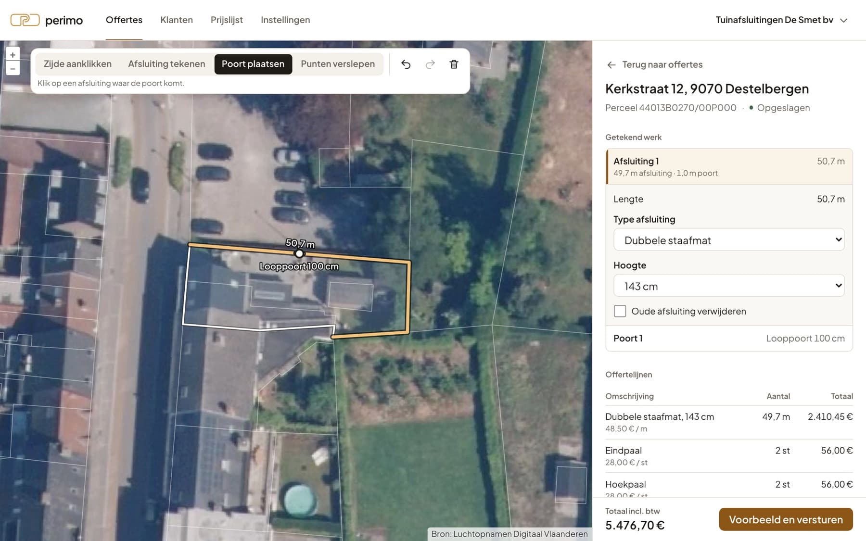
Task: Open the Instellingen tab
Action: tap(285, 20)
